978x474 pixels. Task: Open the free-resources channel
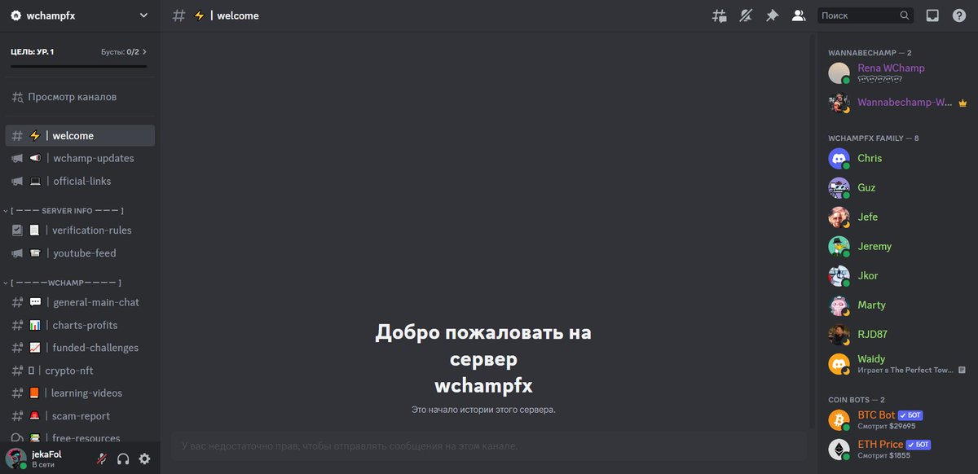[x=80, y=438]
